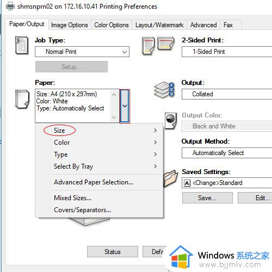Switch to the Layout/Watermark tab

click(159, 25)
